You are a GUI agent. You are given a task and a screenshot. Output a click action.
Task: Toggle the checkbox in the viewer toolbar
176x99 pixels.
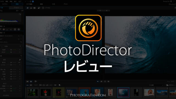43,8
